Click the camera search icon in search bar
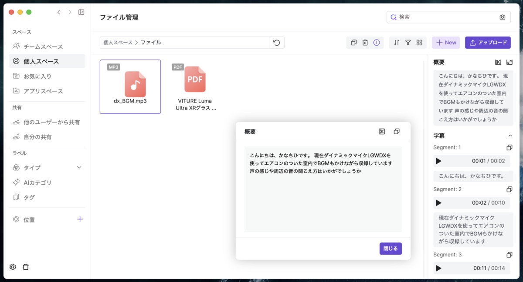The width and height of the screenshot is (523, 282). point(502,17)
